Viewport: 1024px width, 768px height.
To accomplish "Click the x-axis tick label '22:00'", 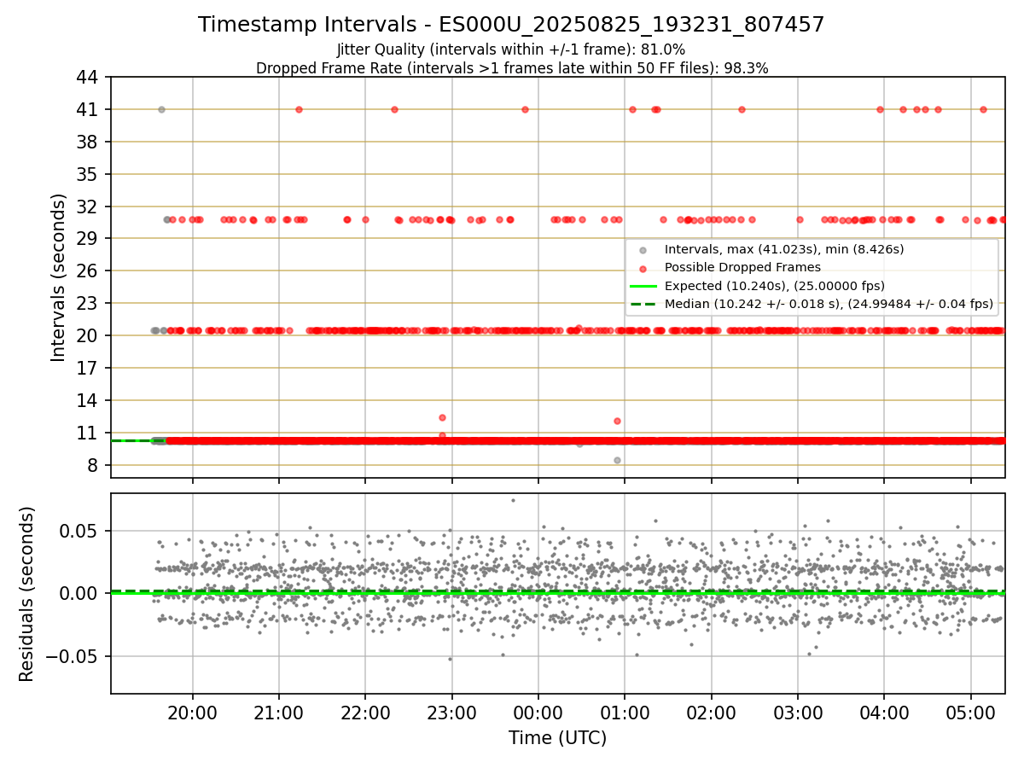I will pyautogui.click(x=365, y=713).
